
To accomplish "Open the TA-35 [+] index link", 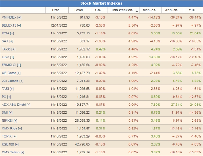I will tap(9, 49).
